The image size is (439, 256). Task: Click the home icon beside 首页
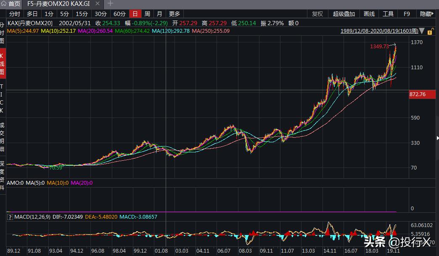(x=4, y=4)
